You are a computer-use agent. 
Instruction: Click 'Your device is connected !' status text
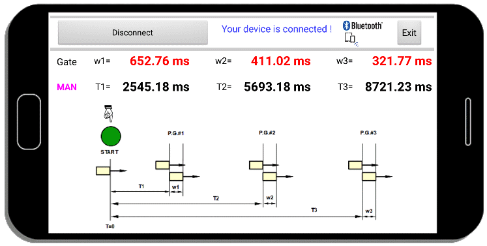click(276, 29)
